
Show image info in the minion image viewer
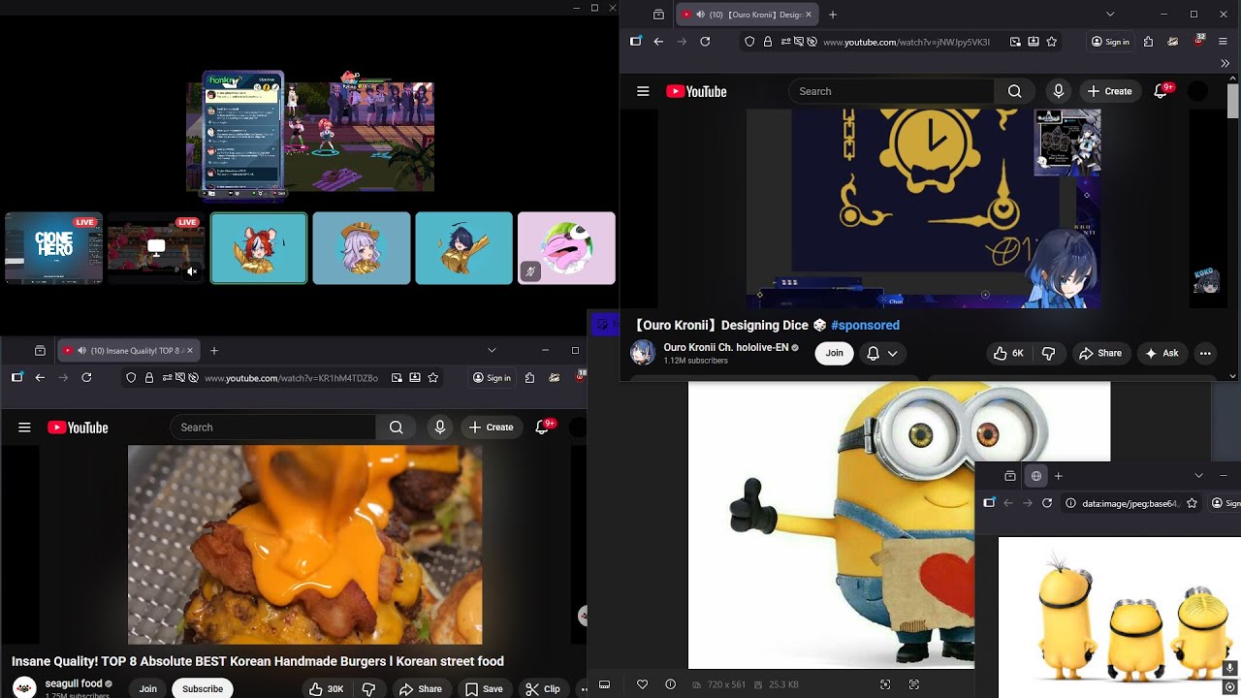pyautogui.click(x=670, y=684)
